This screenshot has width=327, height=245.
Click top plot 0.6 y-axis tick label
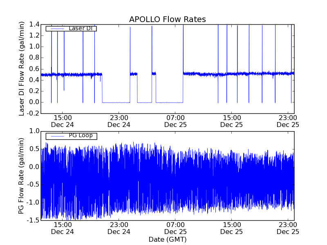[x=34, y=69]
